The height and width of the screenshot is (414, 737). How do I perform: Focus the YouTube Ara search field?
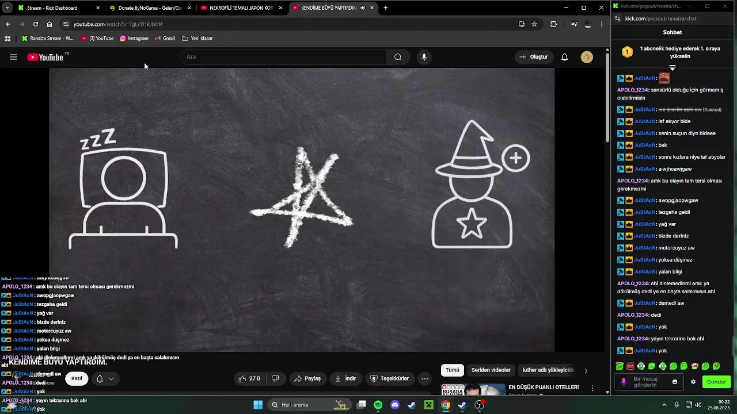pos(283,57)
